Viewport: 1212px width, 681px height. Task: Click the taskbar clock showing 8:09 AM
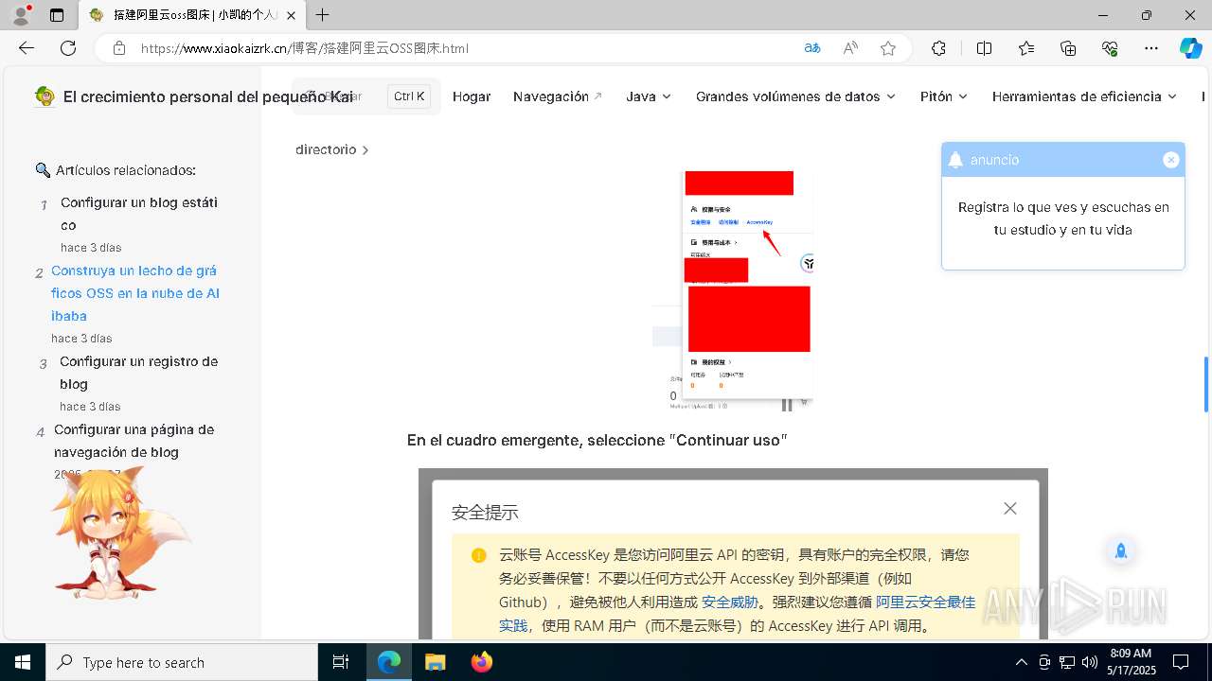1131,662
